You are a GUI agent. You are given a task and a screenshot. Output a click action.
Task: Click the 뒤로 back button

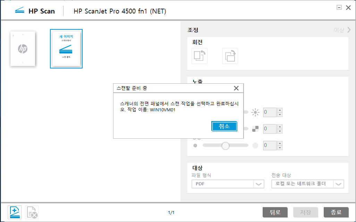pos(275,212)
